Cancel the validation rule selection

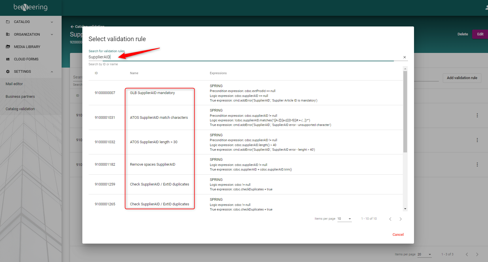[x=398, y=235]
